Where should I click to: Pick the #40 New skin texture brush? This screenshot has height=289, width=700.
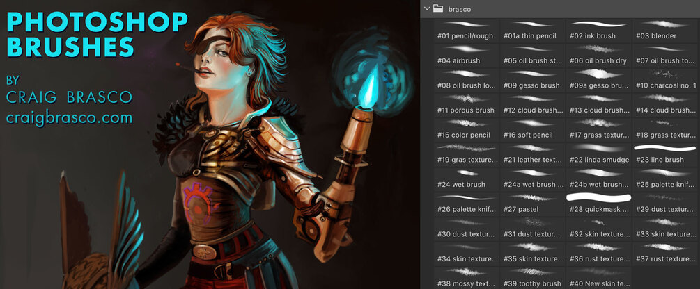click(599, 278)
